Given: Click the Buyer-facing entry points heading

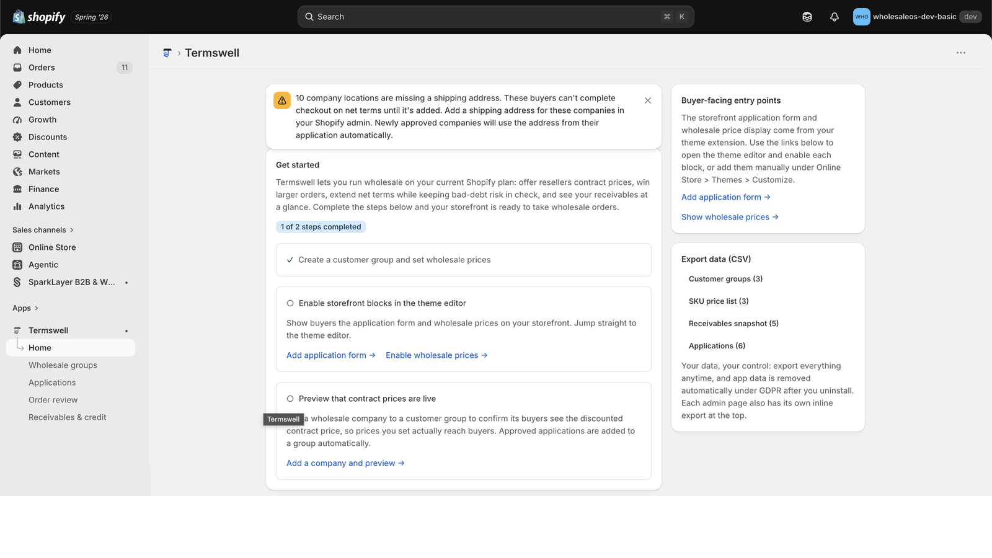Looking at the screenshot, I should pos(731,100).
